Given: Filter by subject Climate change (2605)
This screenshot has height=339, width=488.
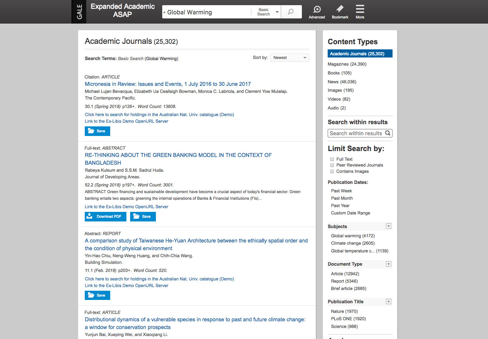Looking at the screenshot, I should (x=353, y=243).
